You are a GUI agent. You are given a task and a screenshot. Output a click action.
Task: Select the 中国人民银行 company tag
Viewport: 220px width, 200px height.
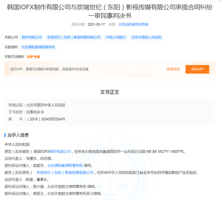pyautogui.click(x=116, y=37)
